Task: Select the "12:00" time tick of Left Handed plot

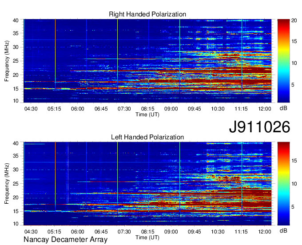Action: point(265,232)
